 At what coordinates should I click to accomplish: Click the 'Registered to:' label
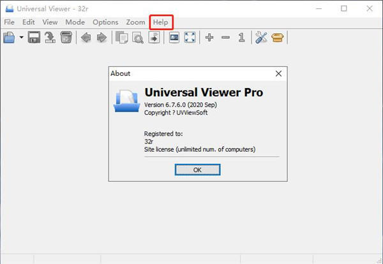[163, 134]
